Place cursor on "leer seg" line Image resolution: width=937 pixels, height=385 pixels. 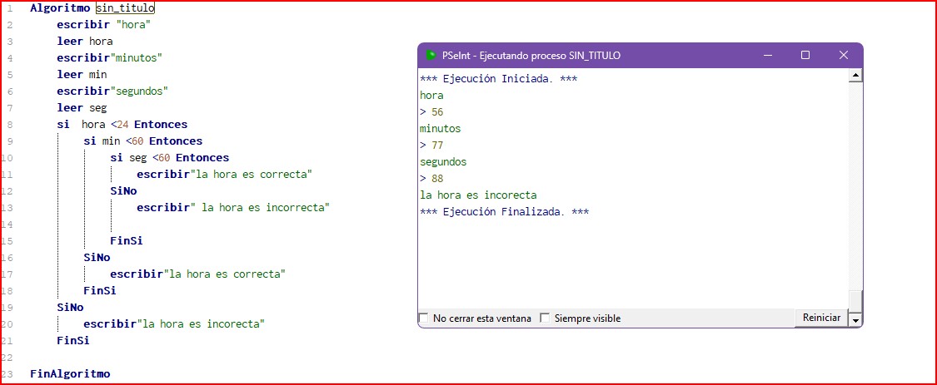tap(82, 108)
